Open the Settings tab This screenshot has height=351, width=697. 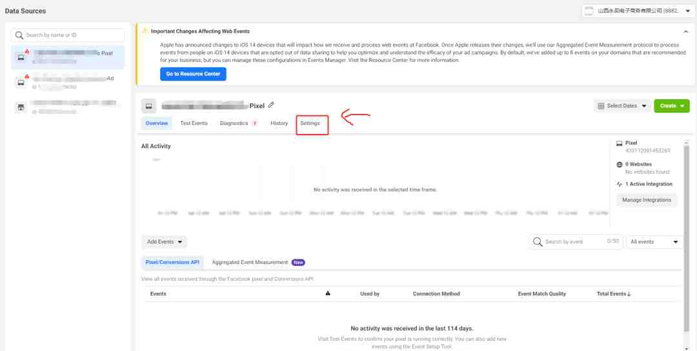pyautogui.click(x=310, y=124)
